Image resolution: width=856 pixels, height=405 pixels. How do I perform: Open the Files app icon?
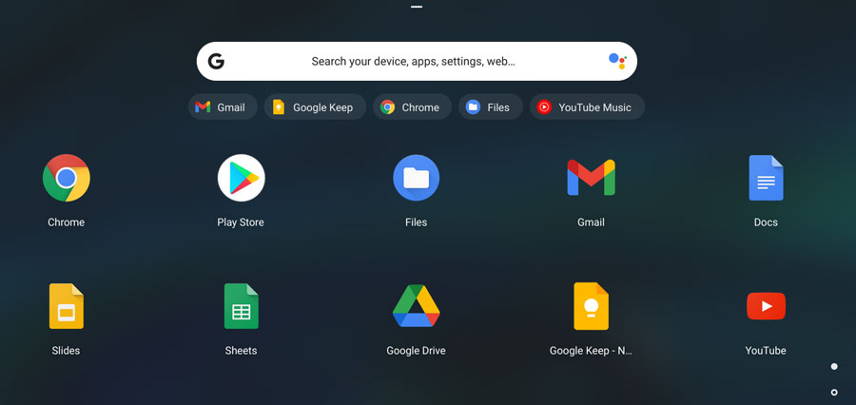point(416,179)
